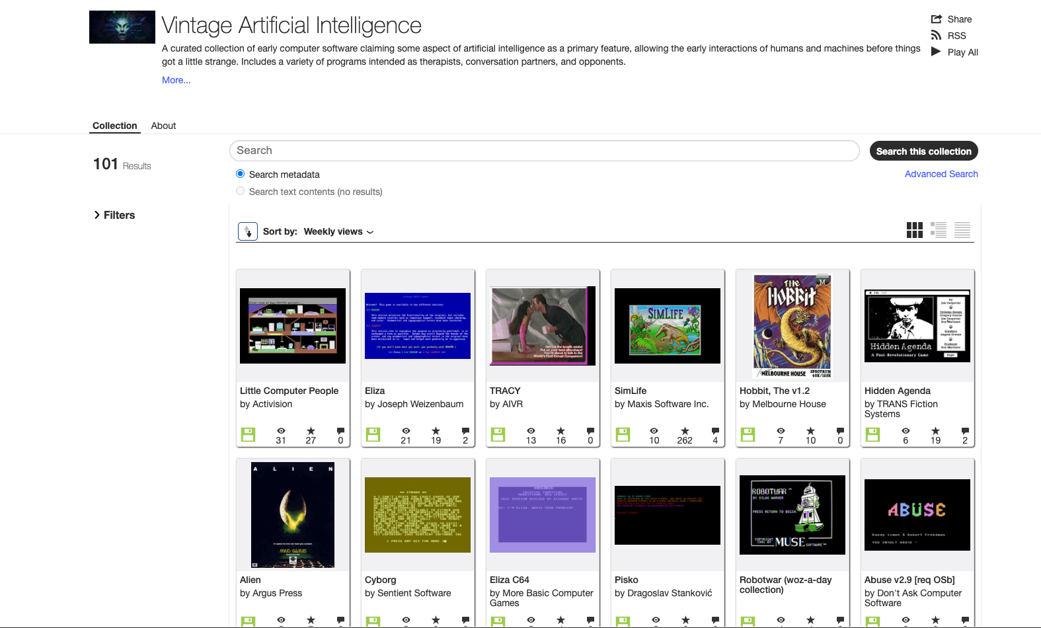Image resolution: width=1041 pixels, height=628 pixels.
Task: Open the Little Computer People title link
Action: 289,391
